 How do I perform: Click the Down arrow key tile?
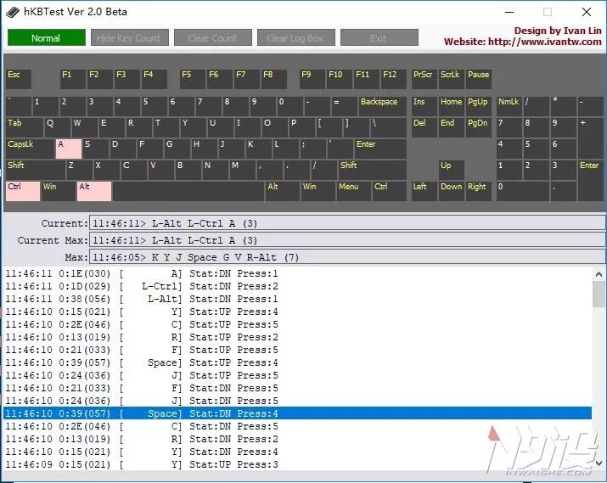pyautogui.click(x=452, y=191)
